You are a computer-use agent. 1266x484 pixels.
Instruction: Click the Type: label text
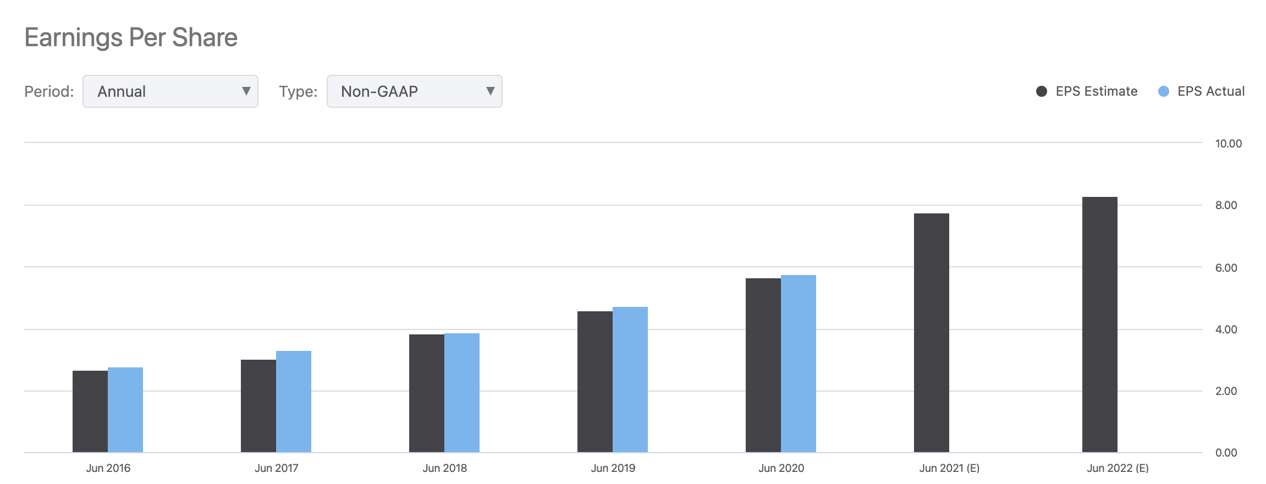[298, 91]
